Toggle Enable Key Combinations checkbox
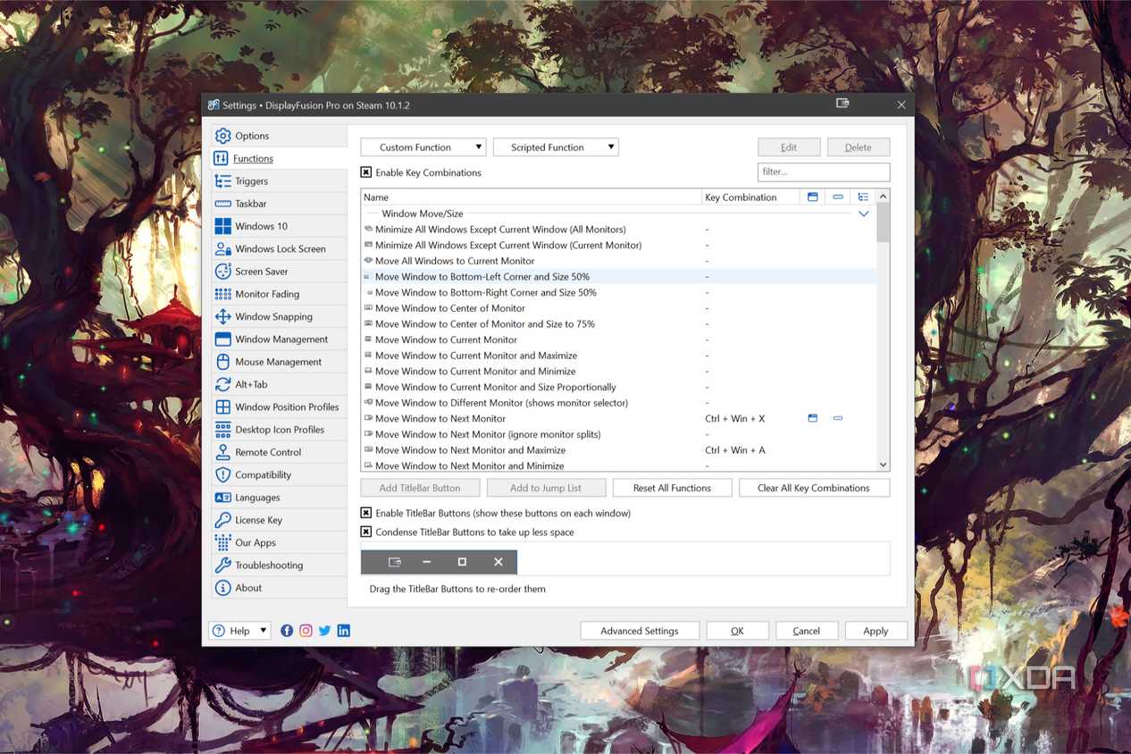This screenshot has width=1131, height=754. click(366, 172)
